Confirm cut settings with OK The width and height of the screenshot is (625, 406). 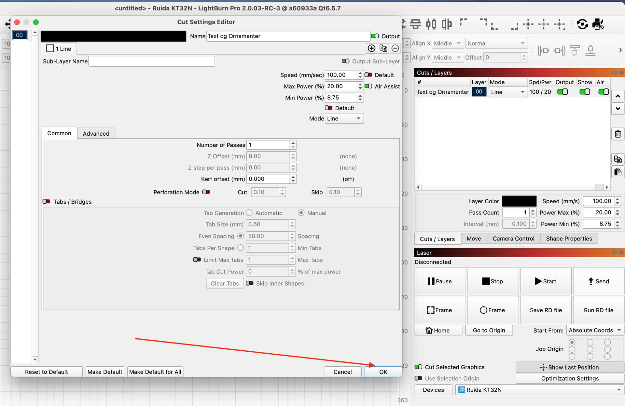click(383, 372)
